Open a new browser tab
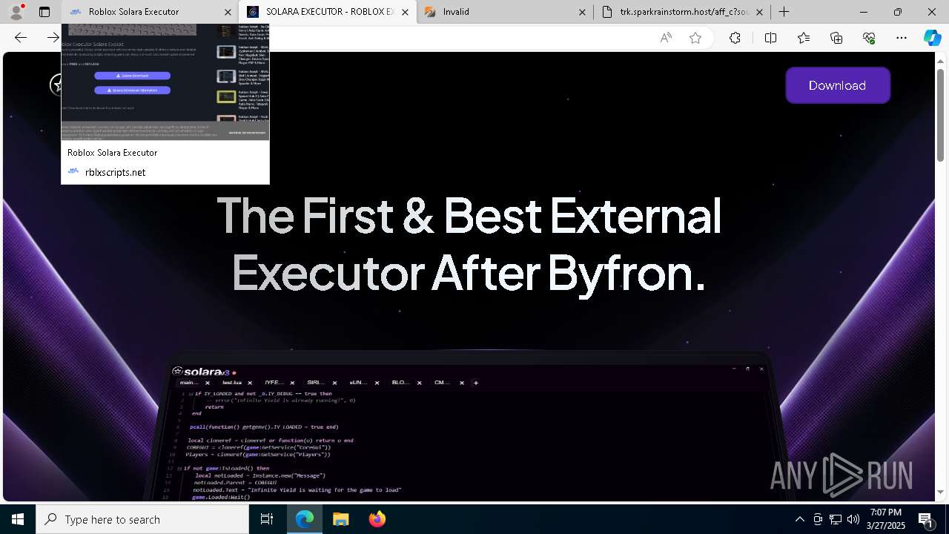Screen dimensions: 949x534 pos(784,12)
